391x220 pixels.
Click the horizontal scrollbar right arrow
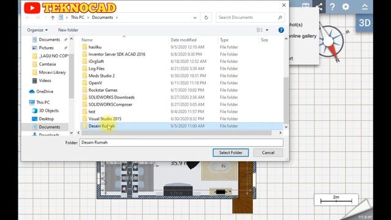[x=280, y=133]
